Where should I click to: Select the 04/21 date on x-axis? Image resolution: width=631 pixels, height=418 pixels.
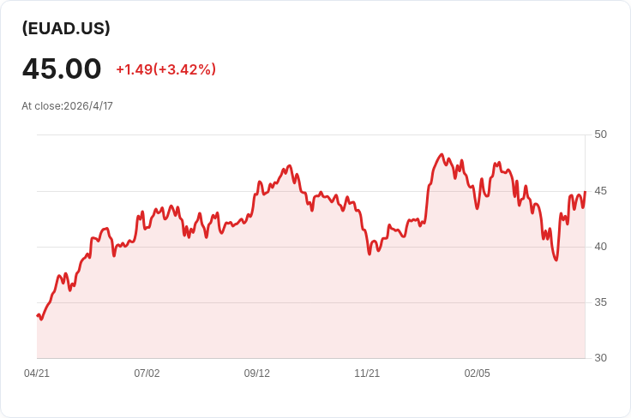(37, 373)
